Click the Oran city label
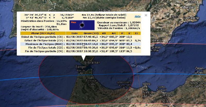Screen dimensions: 206x107 [x=199, y=69]
